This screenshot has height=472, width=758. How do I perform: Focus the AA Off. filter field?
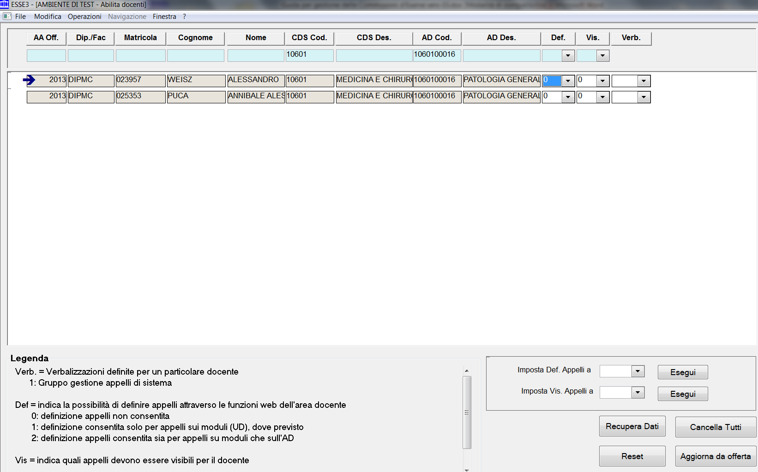click(46, 55)
